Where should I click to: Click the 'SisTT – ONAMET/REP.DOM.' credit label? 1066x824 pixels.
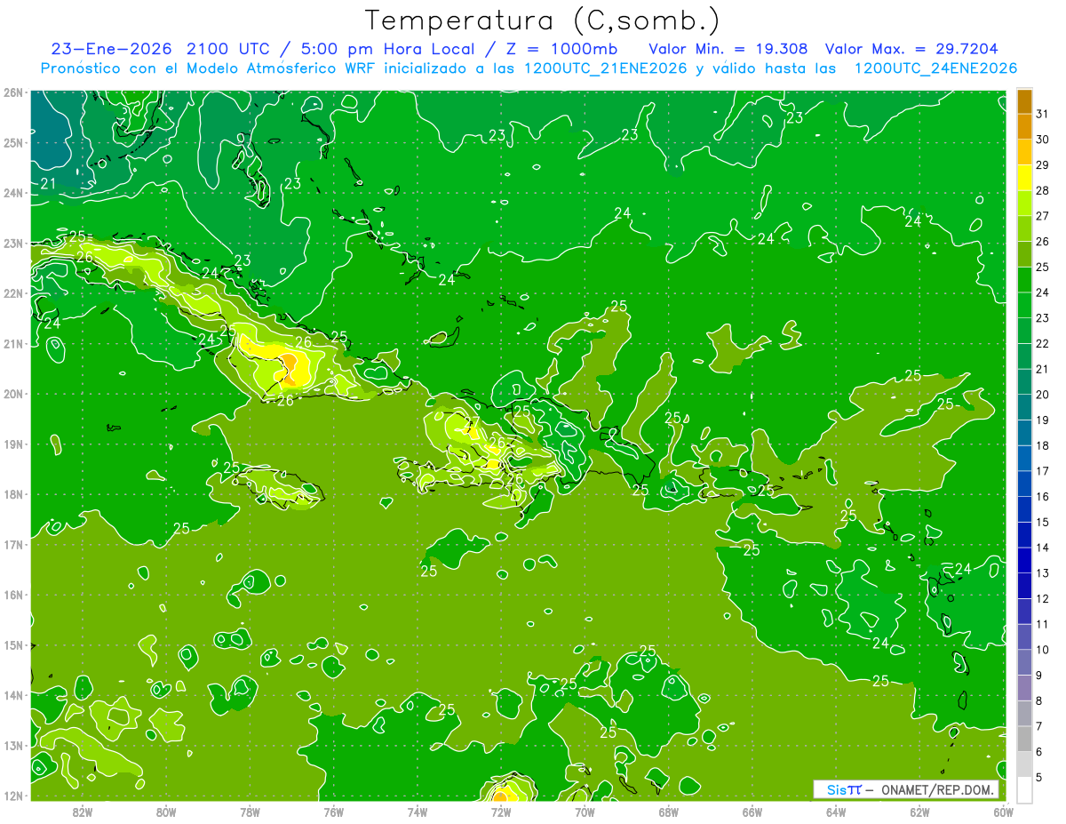906,789
